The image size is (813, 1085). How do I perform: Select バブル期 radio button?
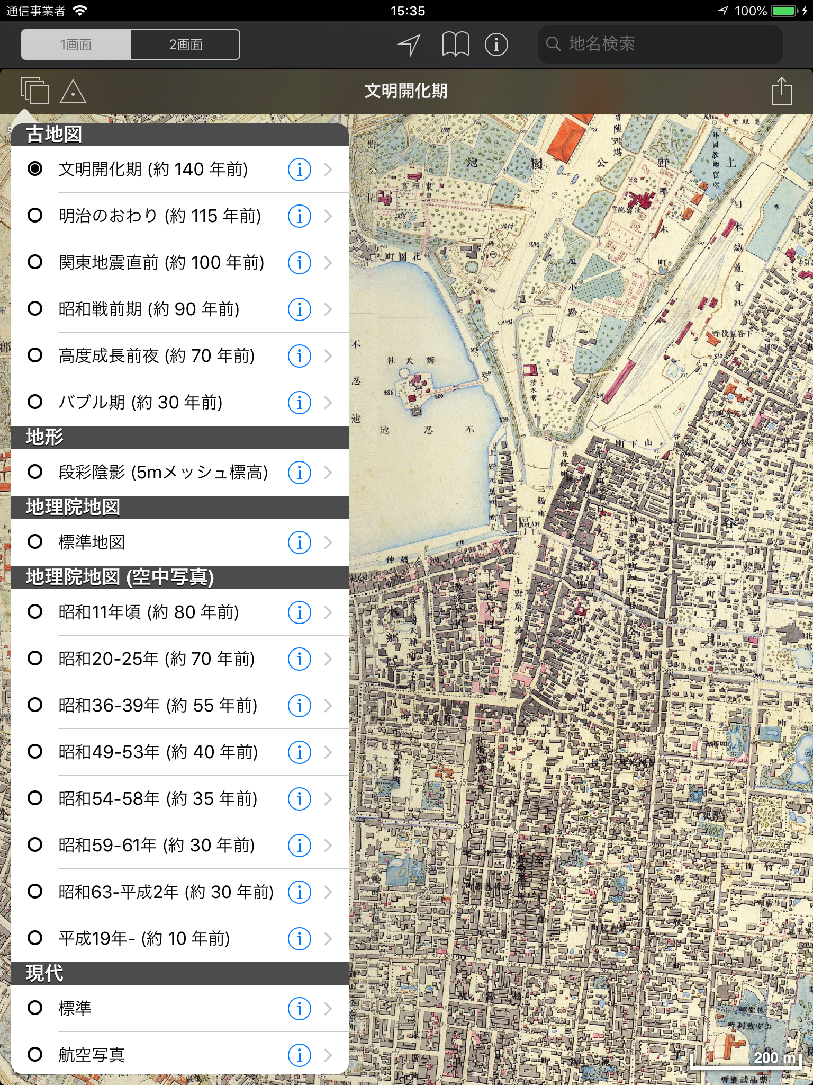point(35,402)
